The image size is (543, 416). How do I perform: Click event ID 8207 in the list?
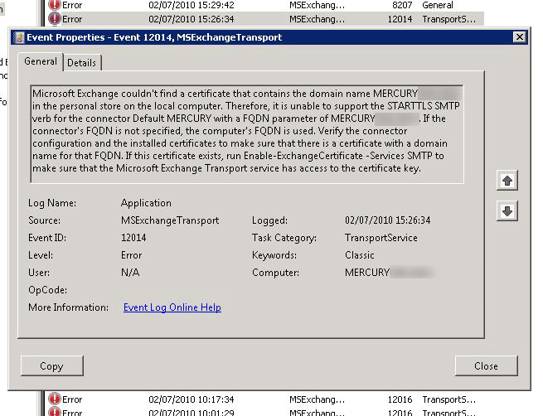(x=402, y=5)
